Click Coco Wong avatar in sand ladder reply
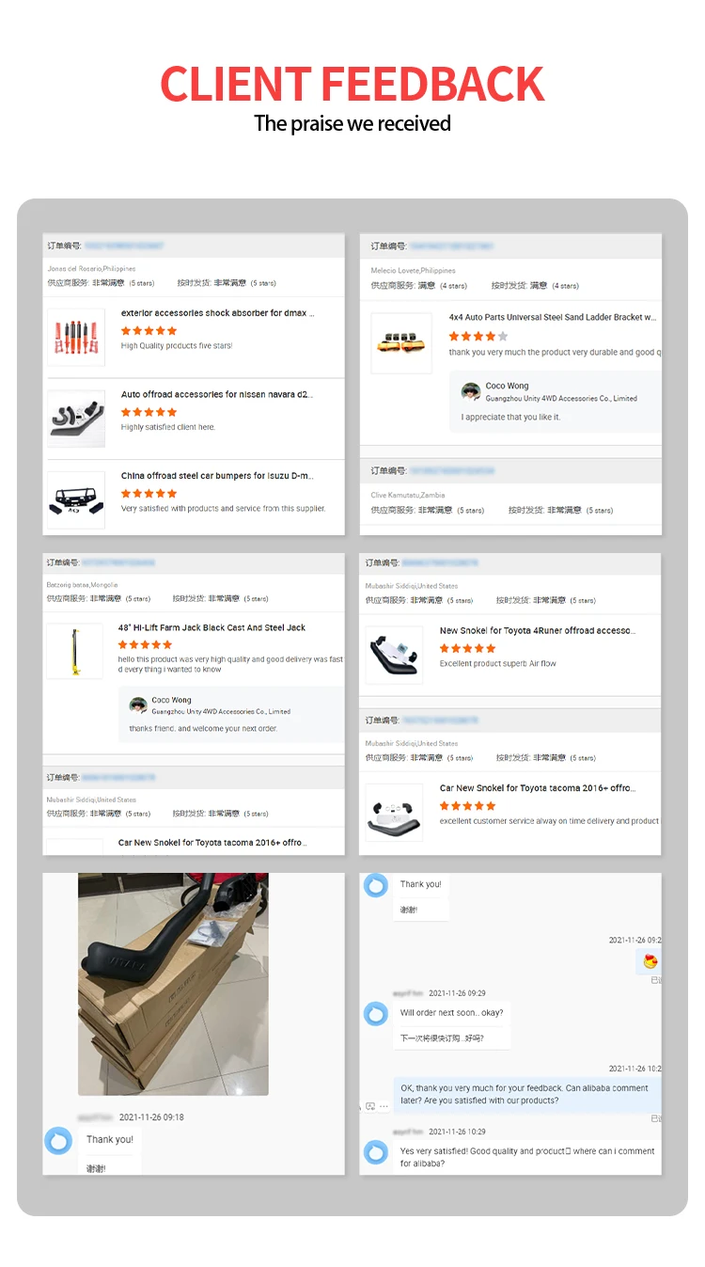Image resolution: width=705 pixels, height=1267 pixels. click(471, 391)
